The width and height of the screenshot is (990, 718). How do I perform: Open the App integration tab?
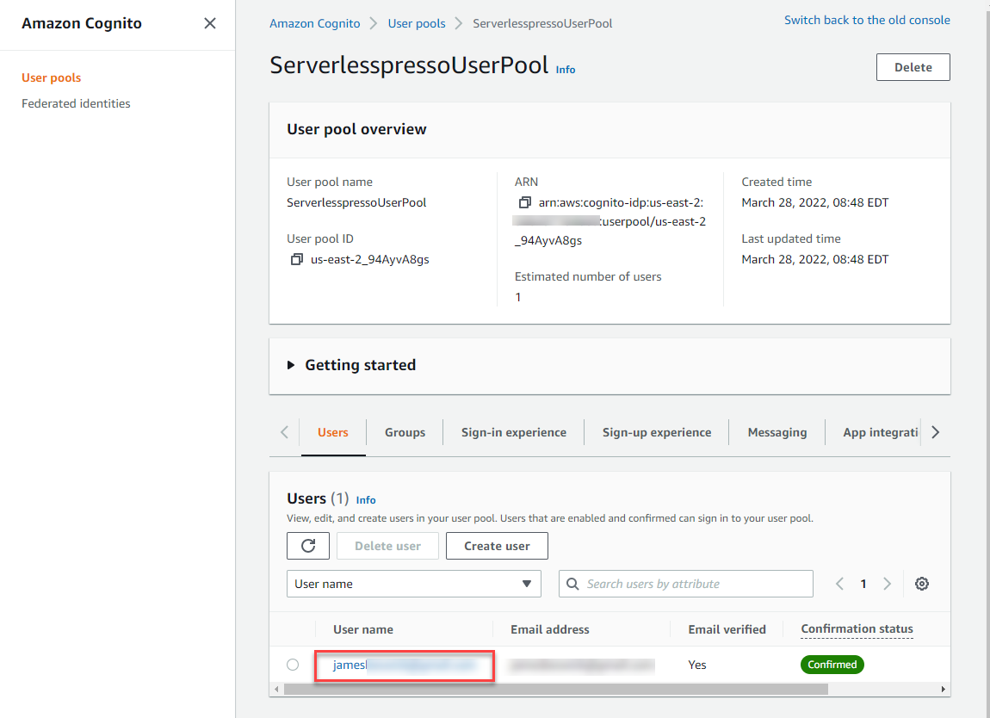click(880, 432)
